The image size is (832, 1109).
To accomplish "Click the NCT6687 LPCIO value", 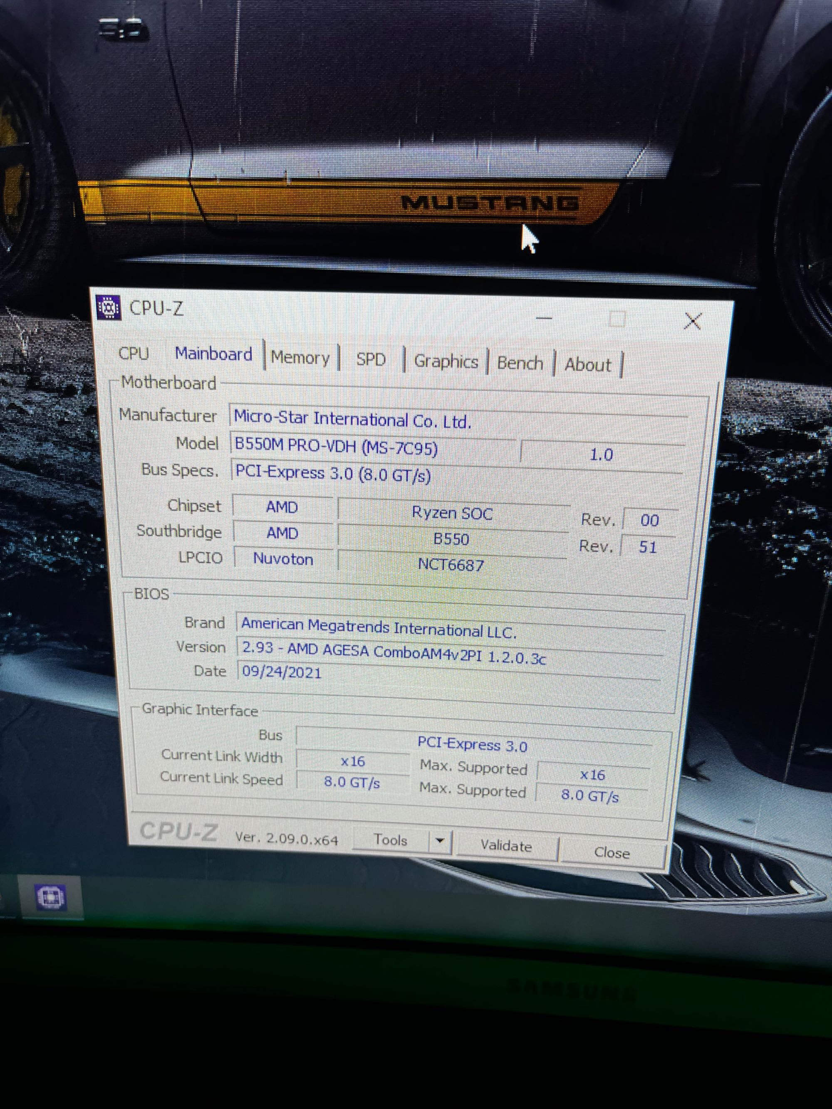I will point(451,565).
